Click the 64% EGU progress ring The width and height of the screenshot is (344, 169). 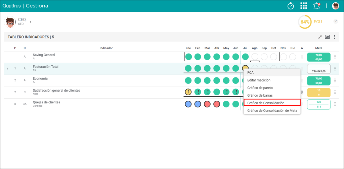coord(305,22)
